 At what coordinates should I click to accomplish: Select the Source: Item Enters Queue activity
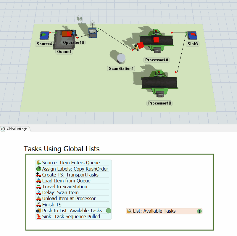tap(71, 163)
